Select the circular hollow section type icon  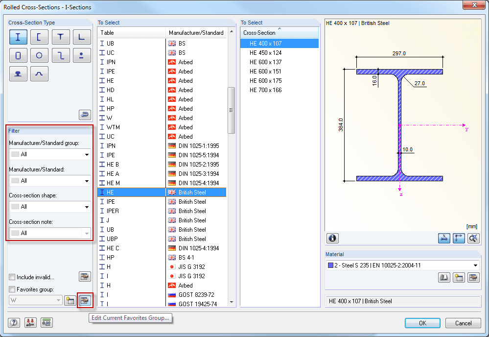40,55
